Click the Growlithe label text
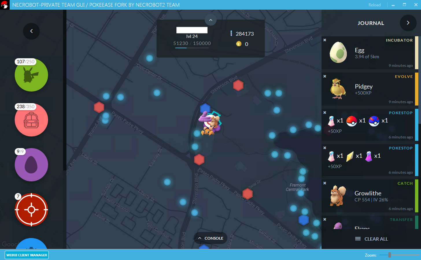Image resolution: width=421 pixels, height=260 pixels. pos(368,193)
